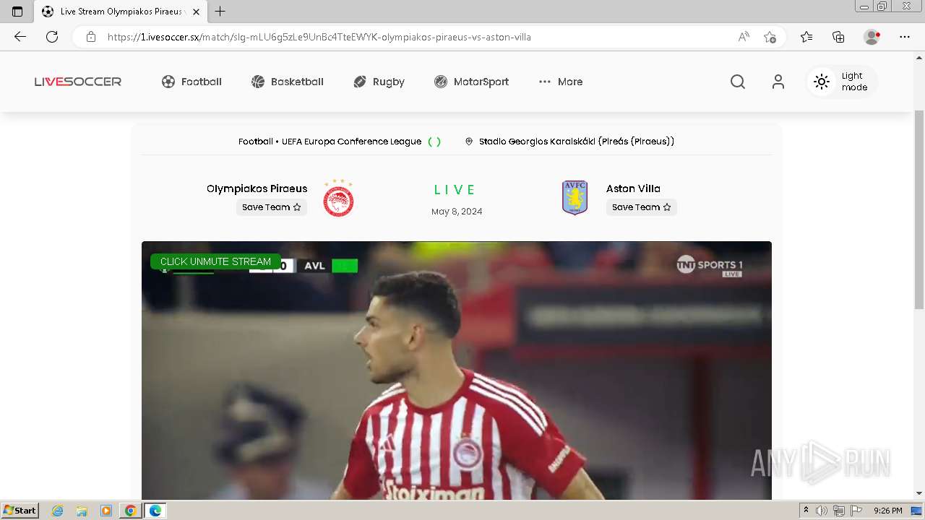Open tab actions menu
The image size is (925, 520).
[17, 12]
